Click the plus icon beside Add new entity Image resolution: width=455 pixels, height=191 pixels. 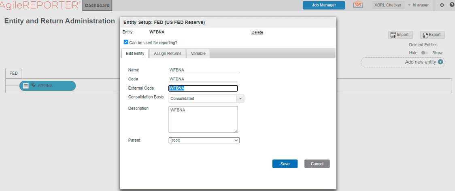pos(440,62)
